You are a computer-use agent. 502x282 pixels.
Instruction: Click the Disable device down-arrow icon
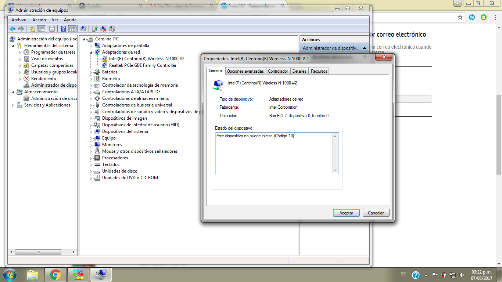[x=112, y=29]
